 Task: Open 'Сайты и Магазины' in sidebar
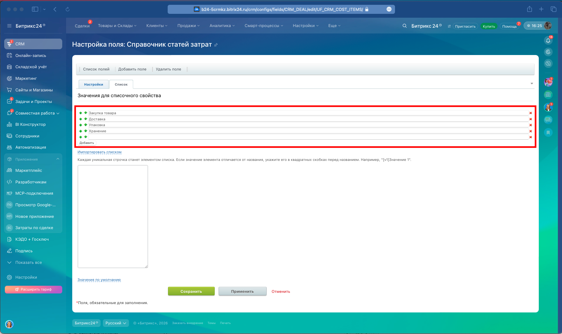tap(33, 90)
